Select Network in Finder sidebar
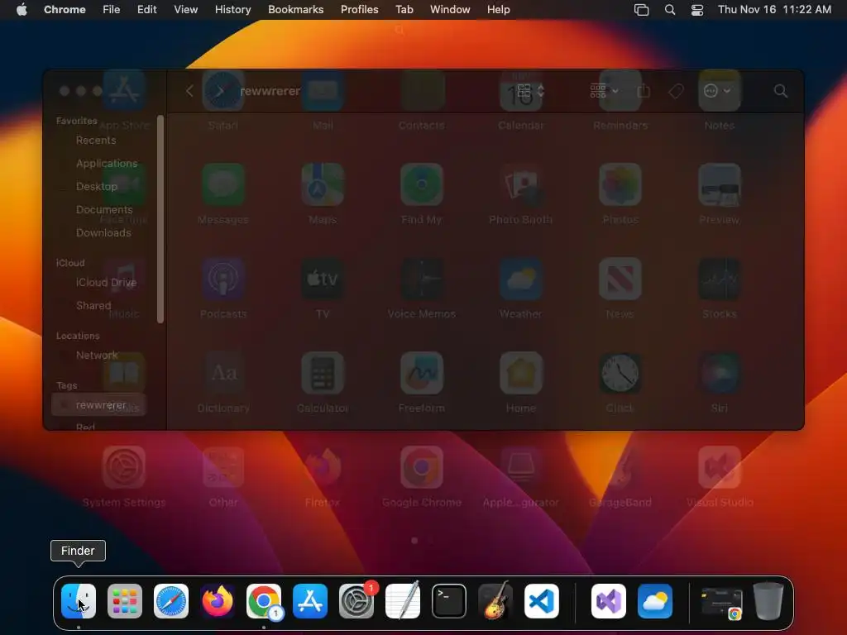 [x=97, y=356]
